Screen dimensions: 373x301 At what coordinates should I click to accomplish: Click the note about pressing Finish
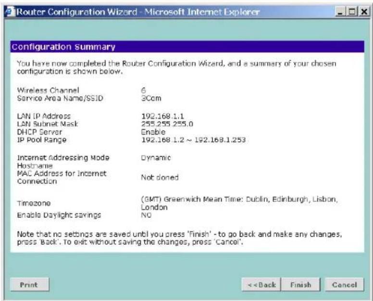[x=179, y=238]
